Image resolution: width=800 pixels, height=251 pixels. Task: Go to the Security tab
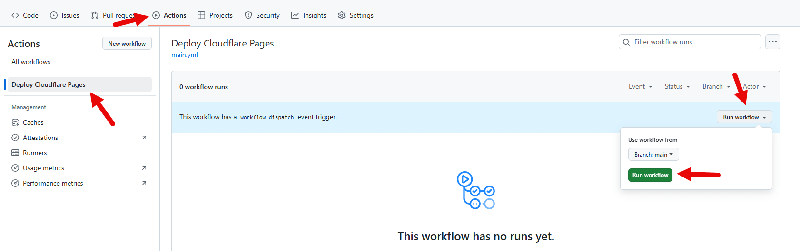(x=262, y=15)
